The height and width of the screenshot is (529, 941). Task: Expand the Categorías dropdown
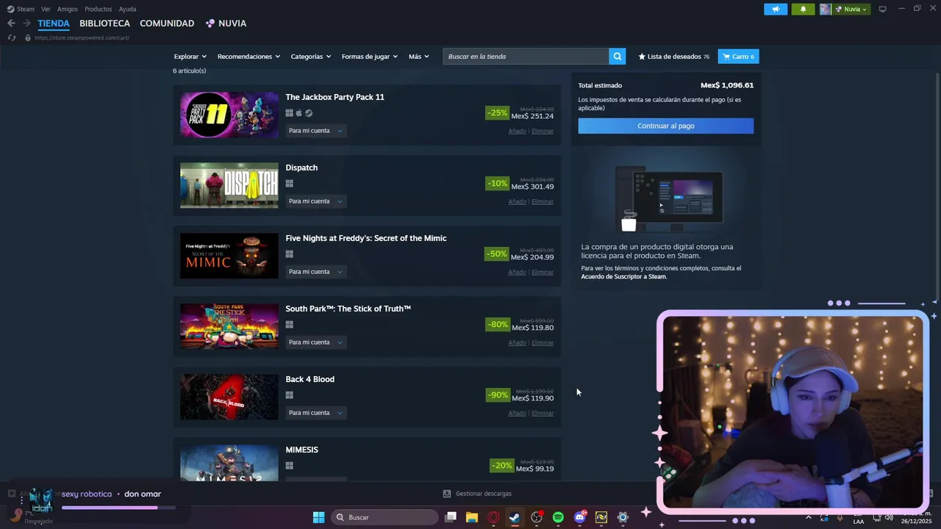pyautogui.click(x=311, y=57)
